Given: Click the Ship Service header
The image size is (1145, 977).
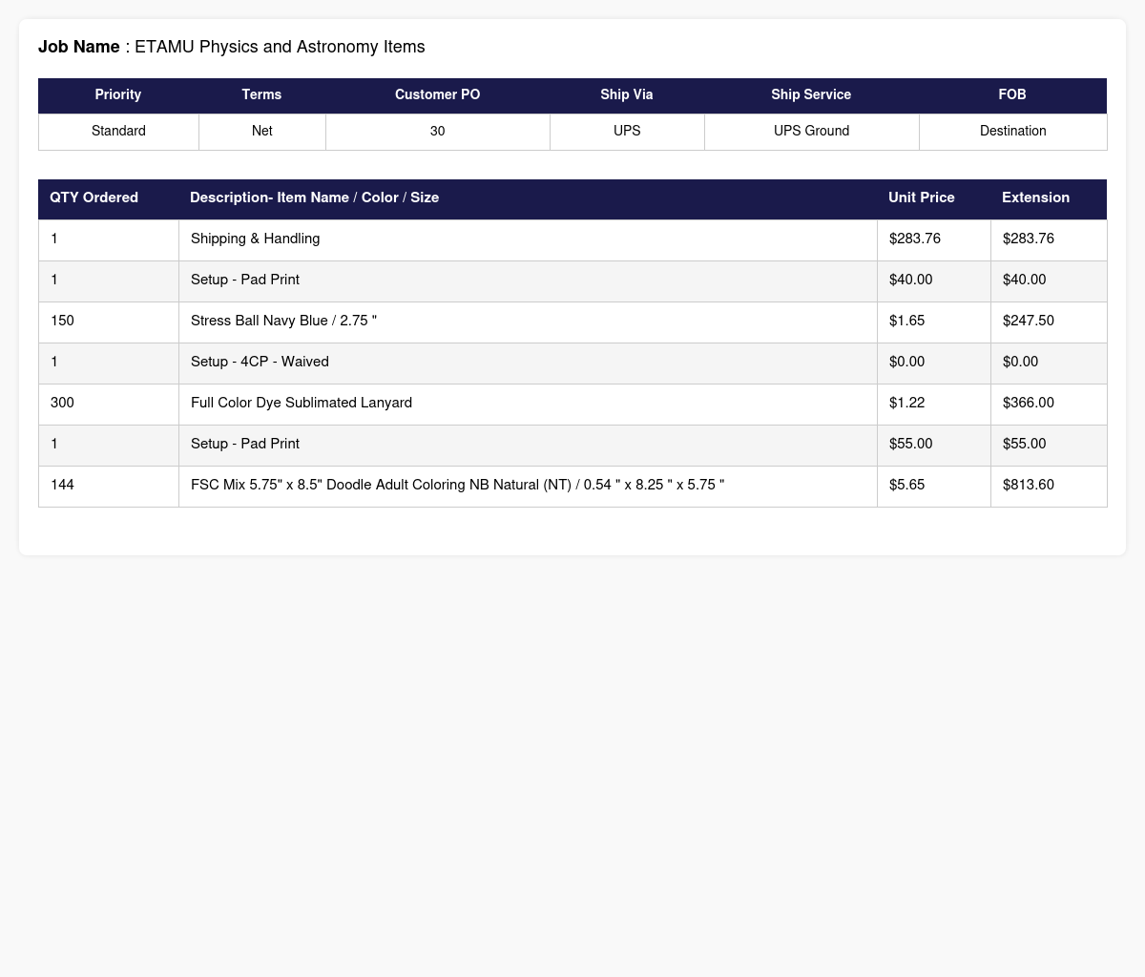Looking at the screenshot, I should coord(811,95).
